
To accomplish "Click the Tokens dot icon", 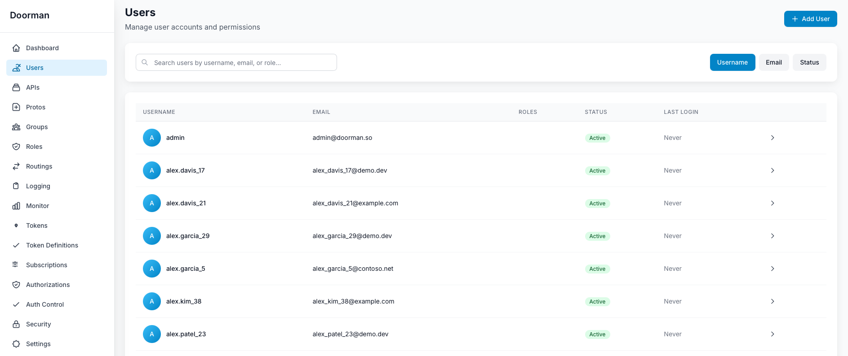I will coord(16,226).
